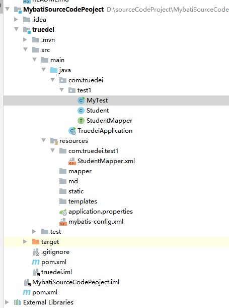This screenshot has width=229, height=308.
Task: Expand the test folder arrow
Action: pos(34,232)
